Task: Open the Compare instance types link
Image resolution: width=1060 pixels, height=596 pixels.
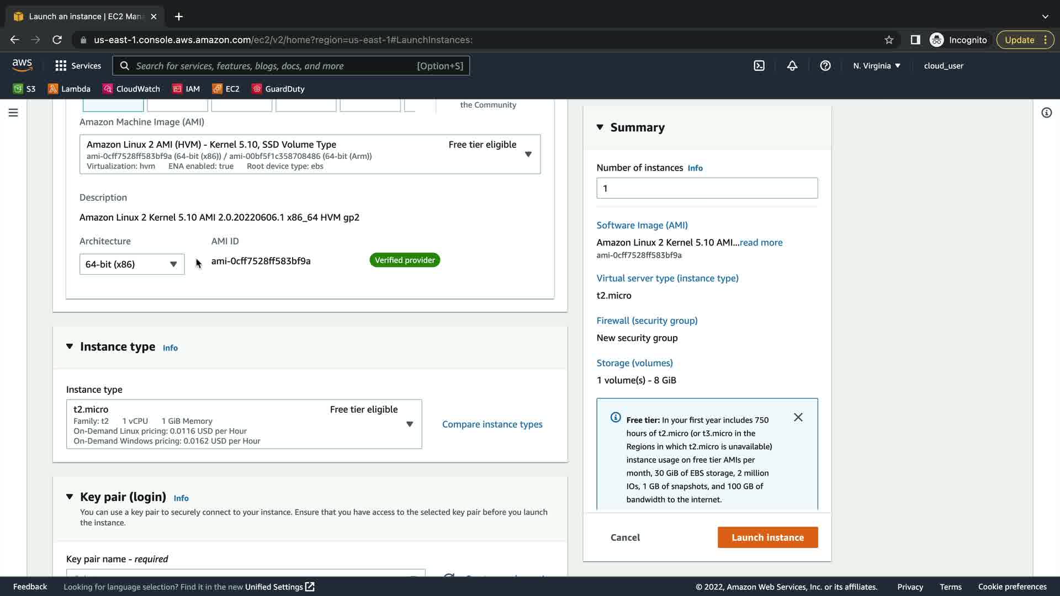Action: 492,424
